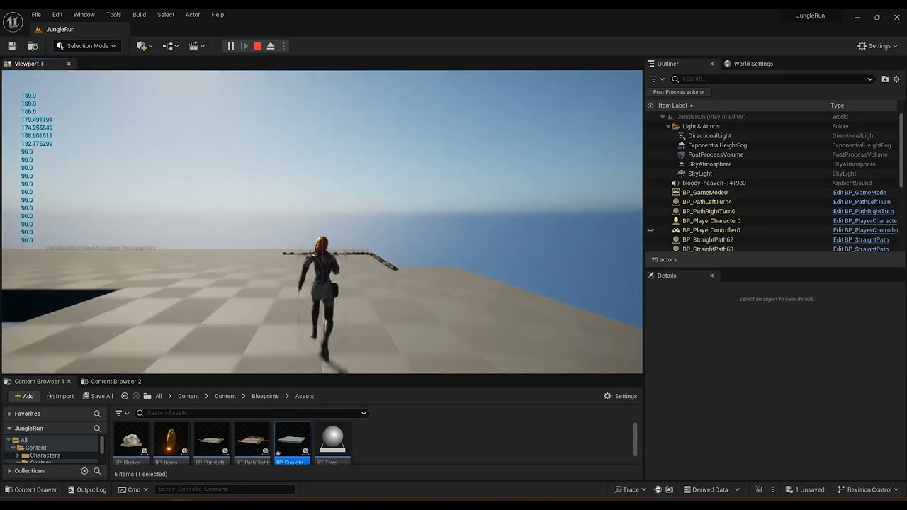Click the console command input field
Image resolution: width=907 pixels, height=510 pixels.
[225, 489]
